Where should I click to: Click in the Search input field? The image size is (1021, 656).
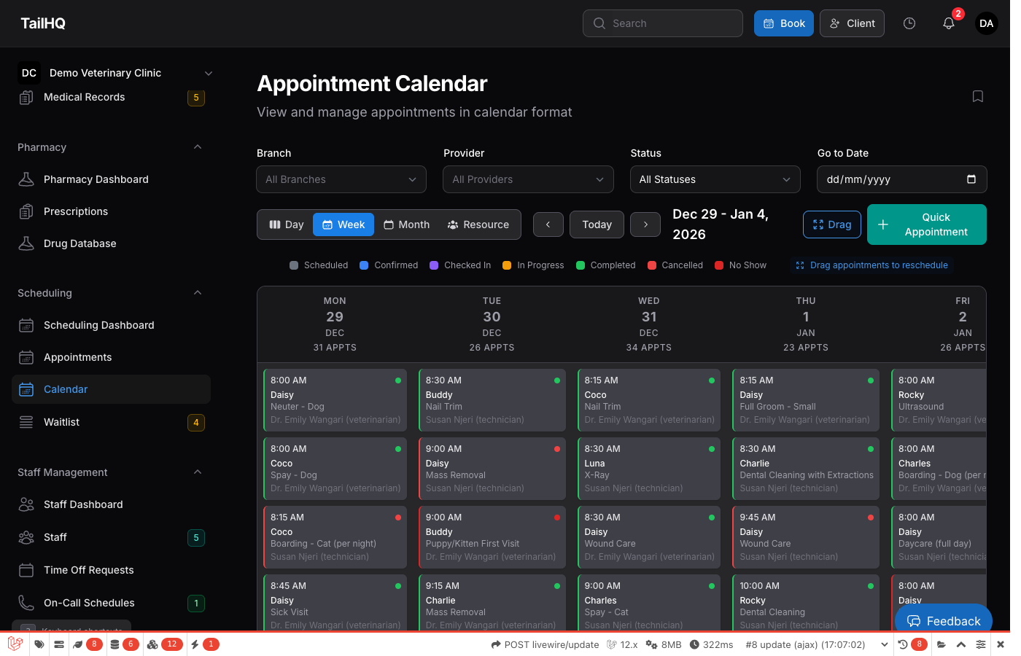point(662,23)
